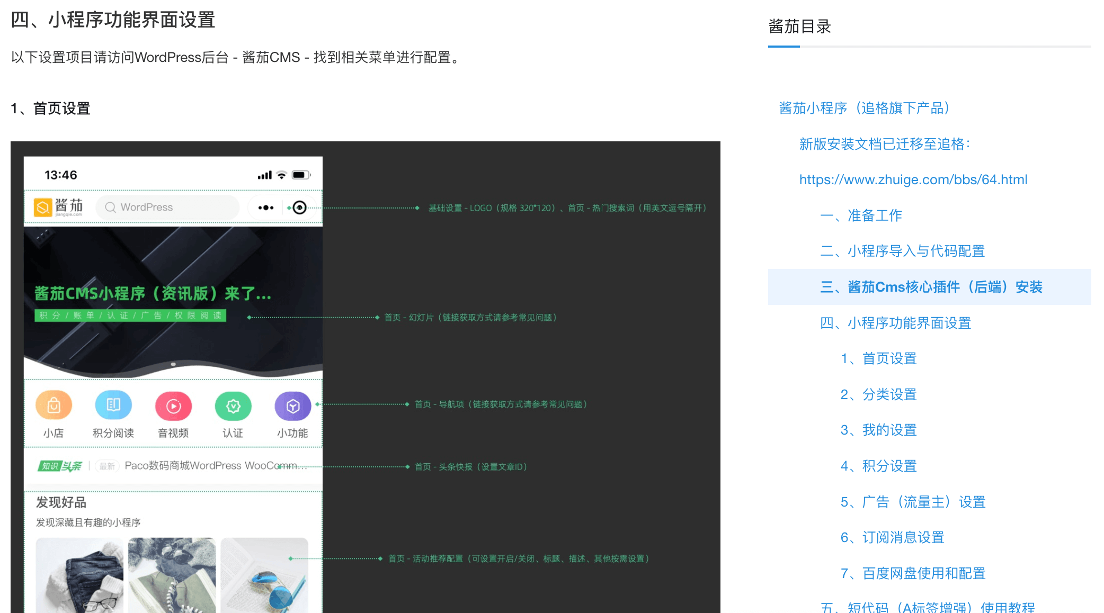Jump to 7、百度网盘使用和配置

(x=913, y=573)
